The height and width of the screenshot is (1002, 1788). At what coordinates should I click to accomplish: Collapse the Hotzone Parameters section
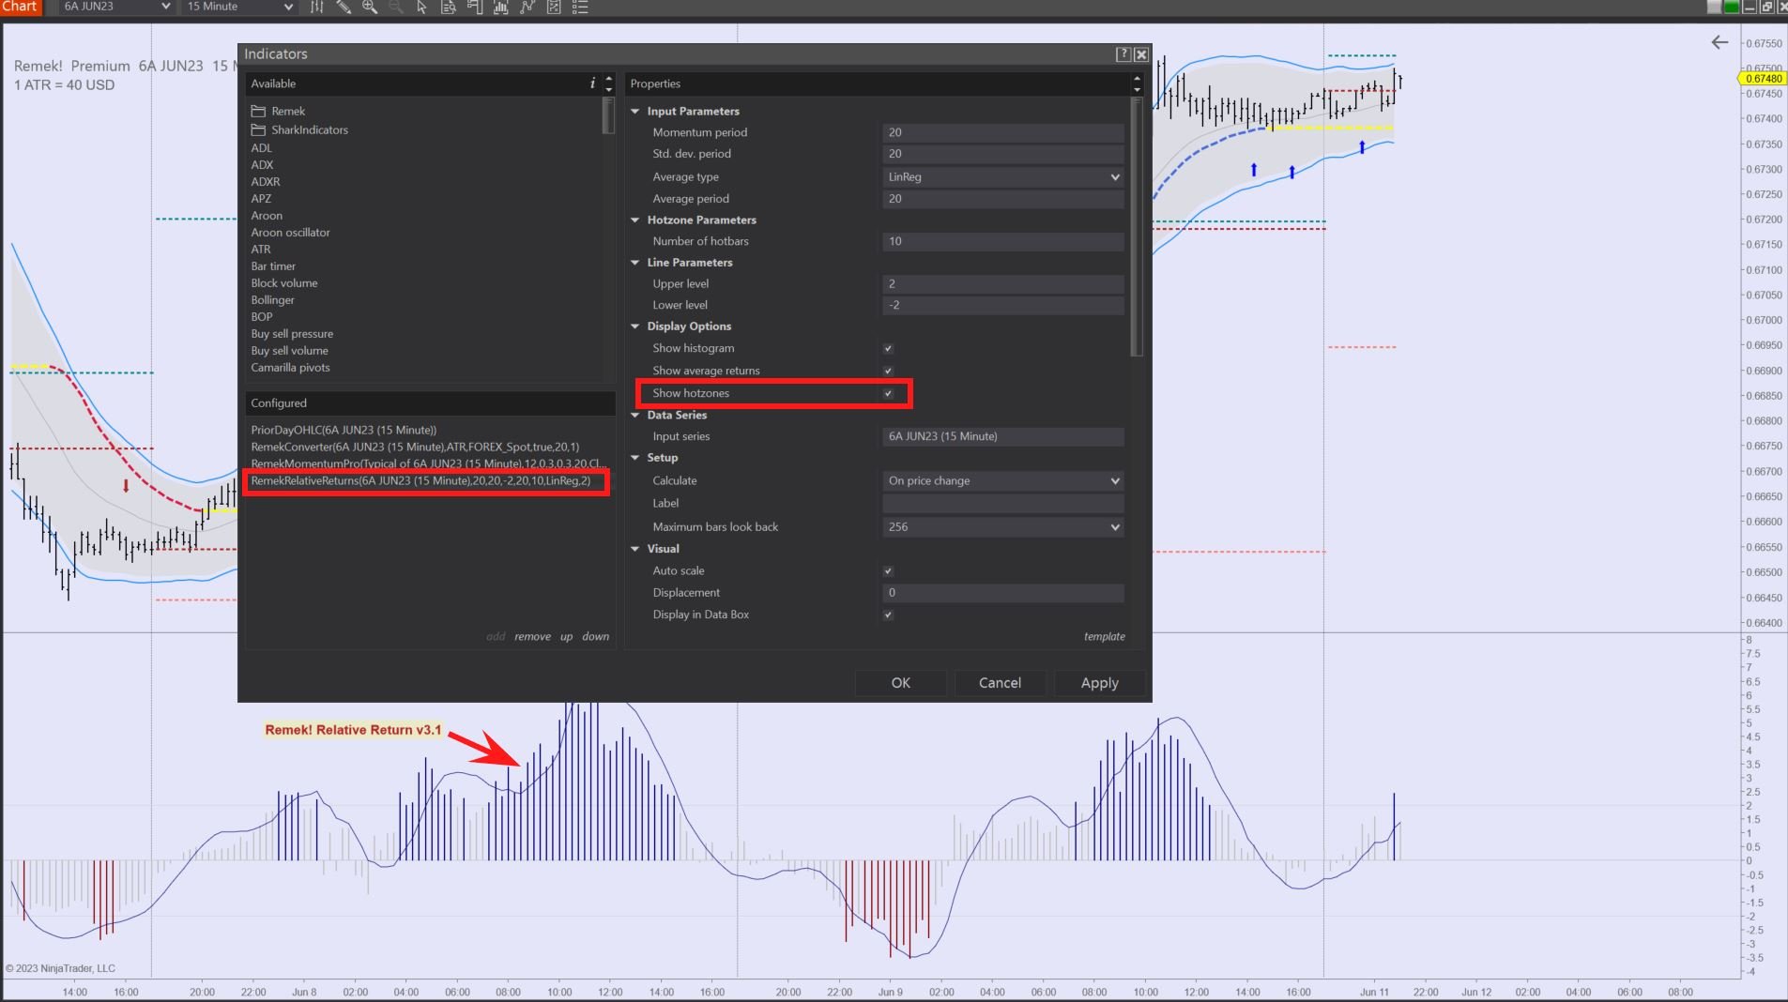(635, 220)
